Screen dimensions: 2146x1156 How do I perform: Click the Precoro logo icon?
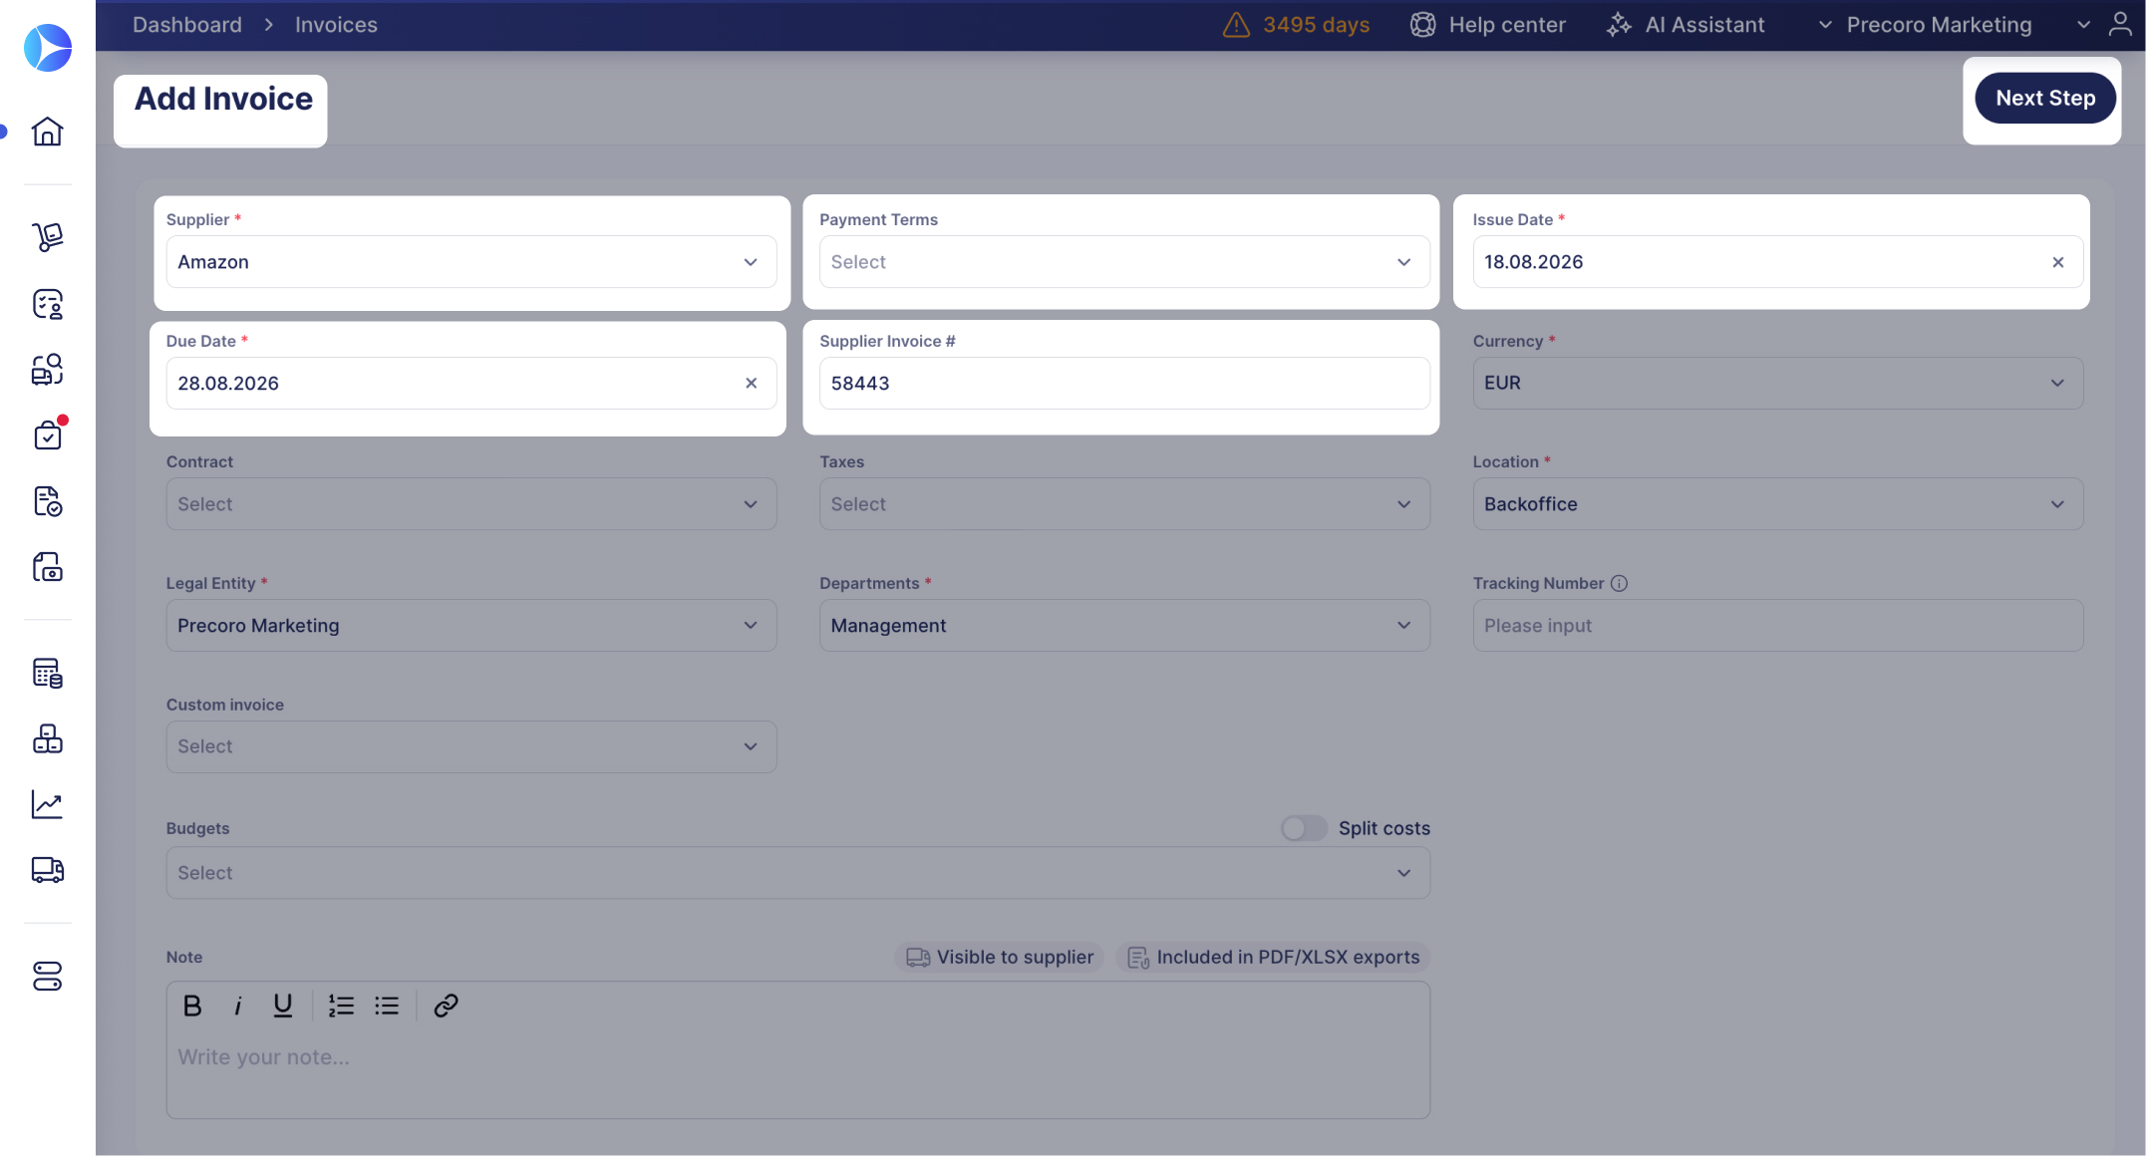(x=48, y=48)
